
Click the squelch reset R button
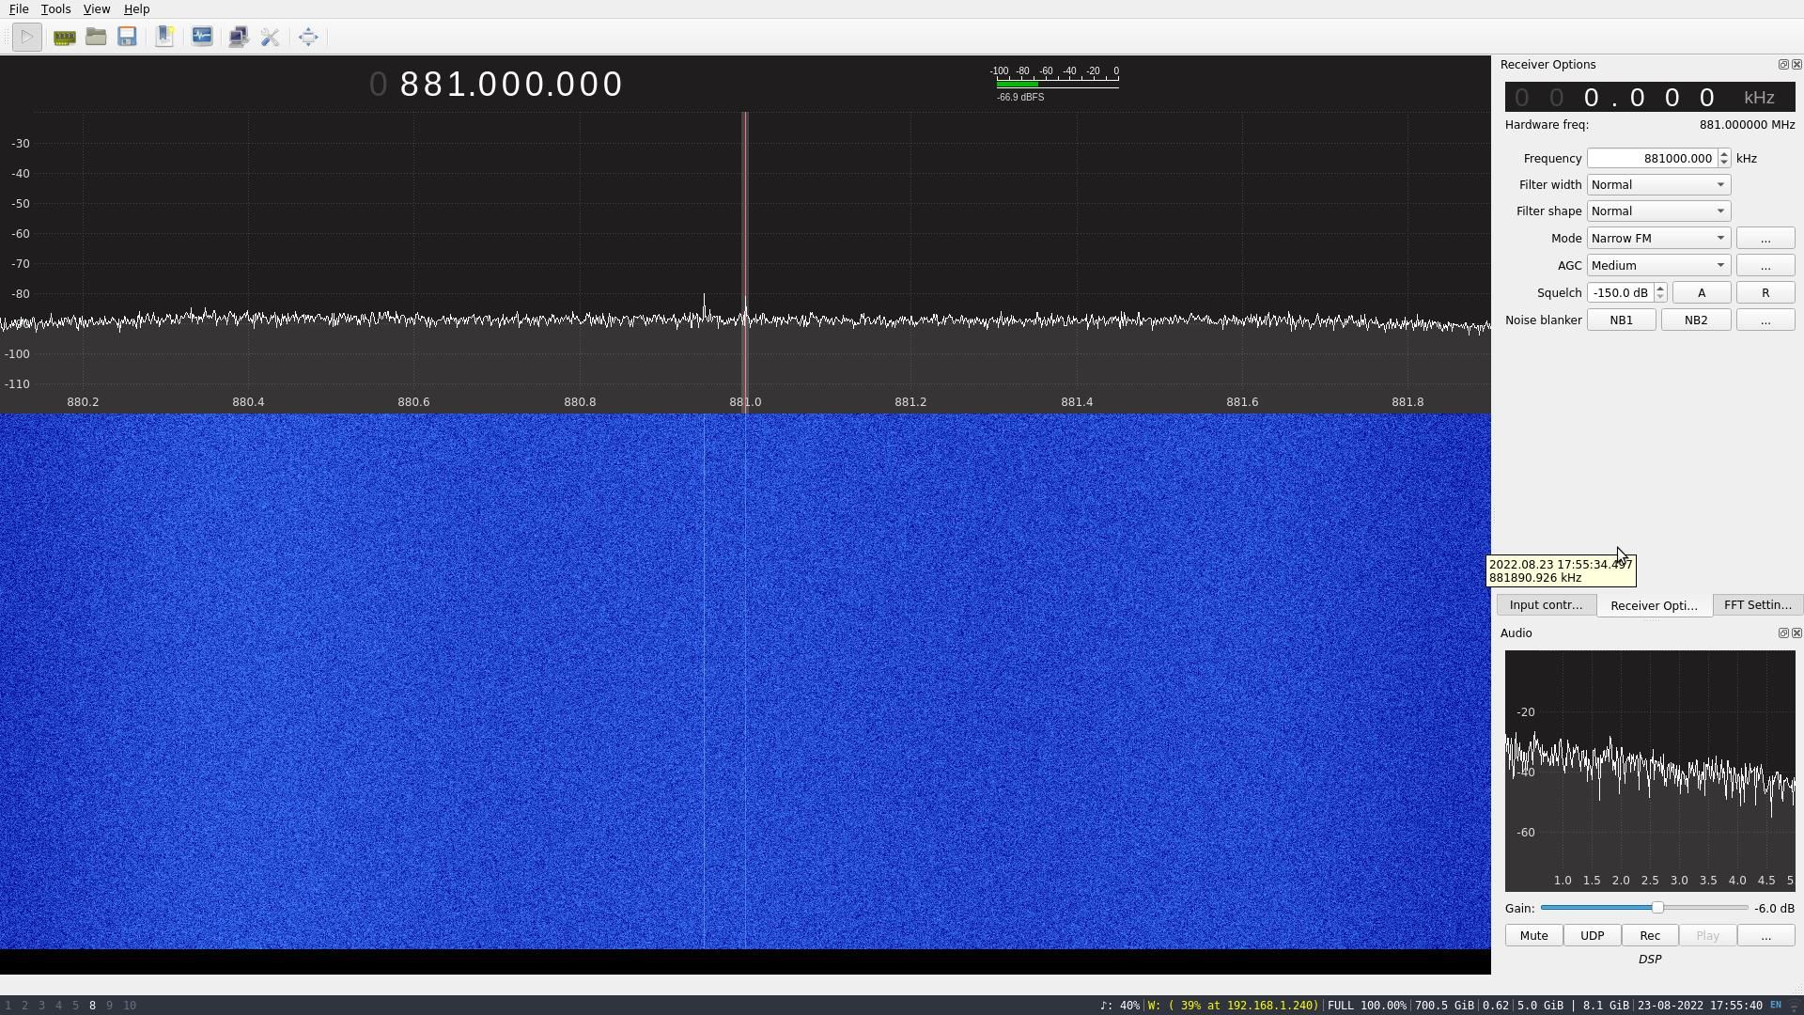click(x=1765, y=293)
